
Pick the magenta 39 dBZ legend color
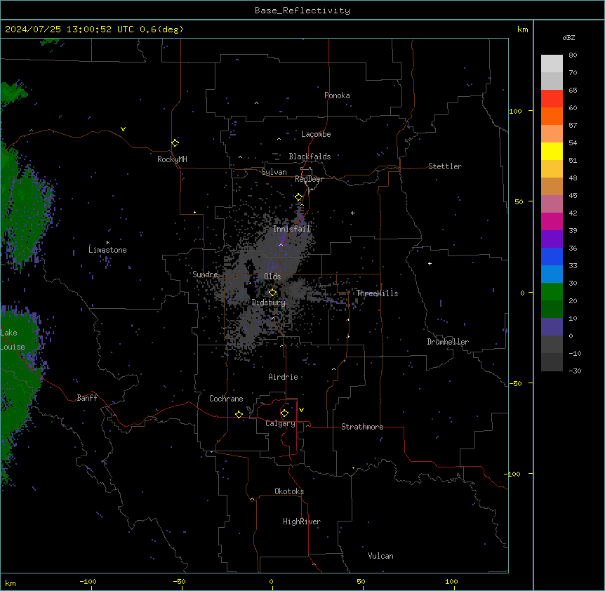point(552,221)
